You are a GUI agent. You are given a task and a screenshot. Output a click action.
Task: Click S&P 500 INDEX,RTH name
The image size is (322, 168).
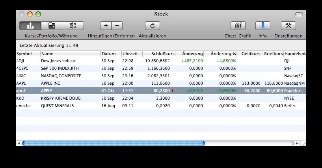(60, 68)
